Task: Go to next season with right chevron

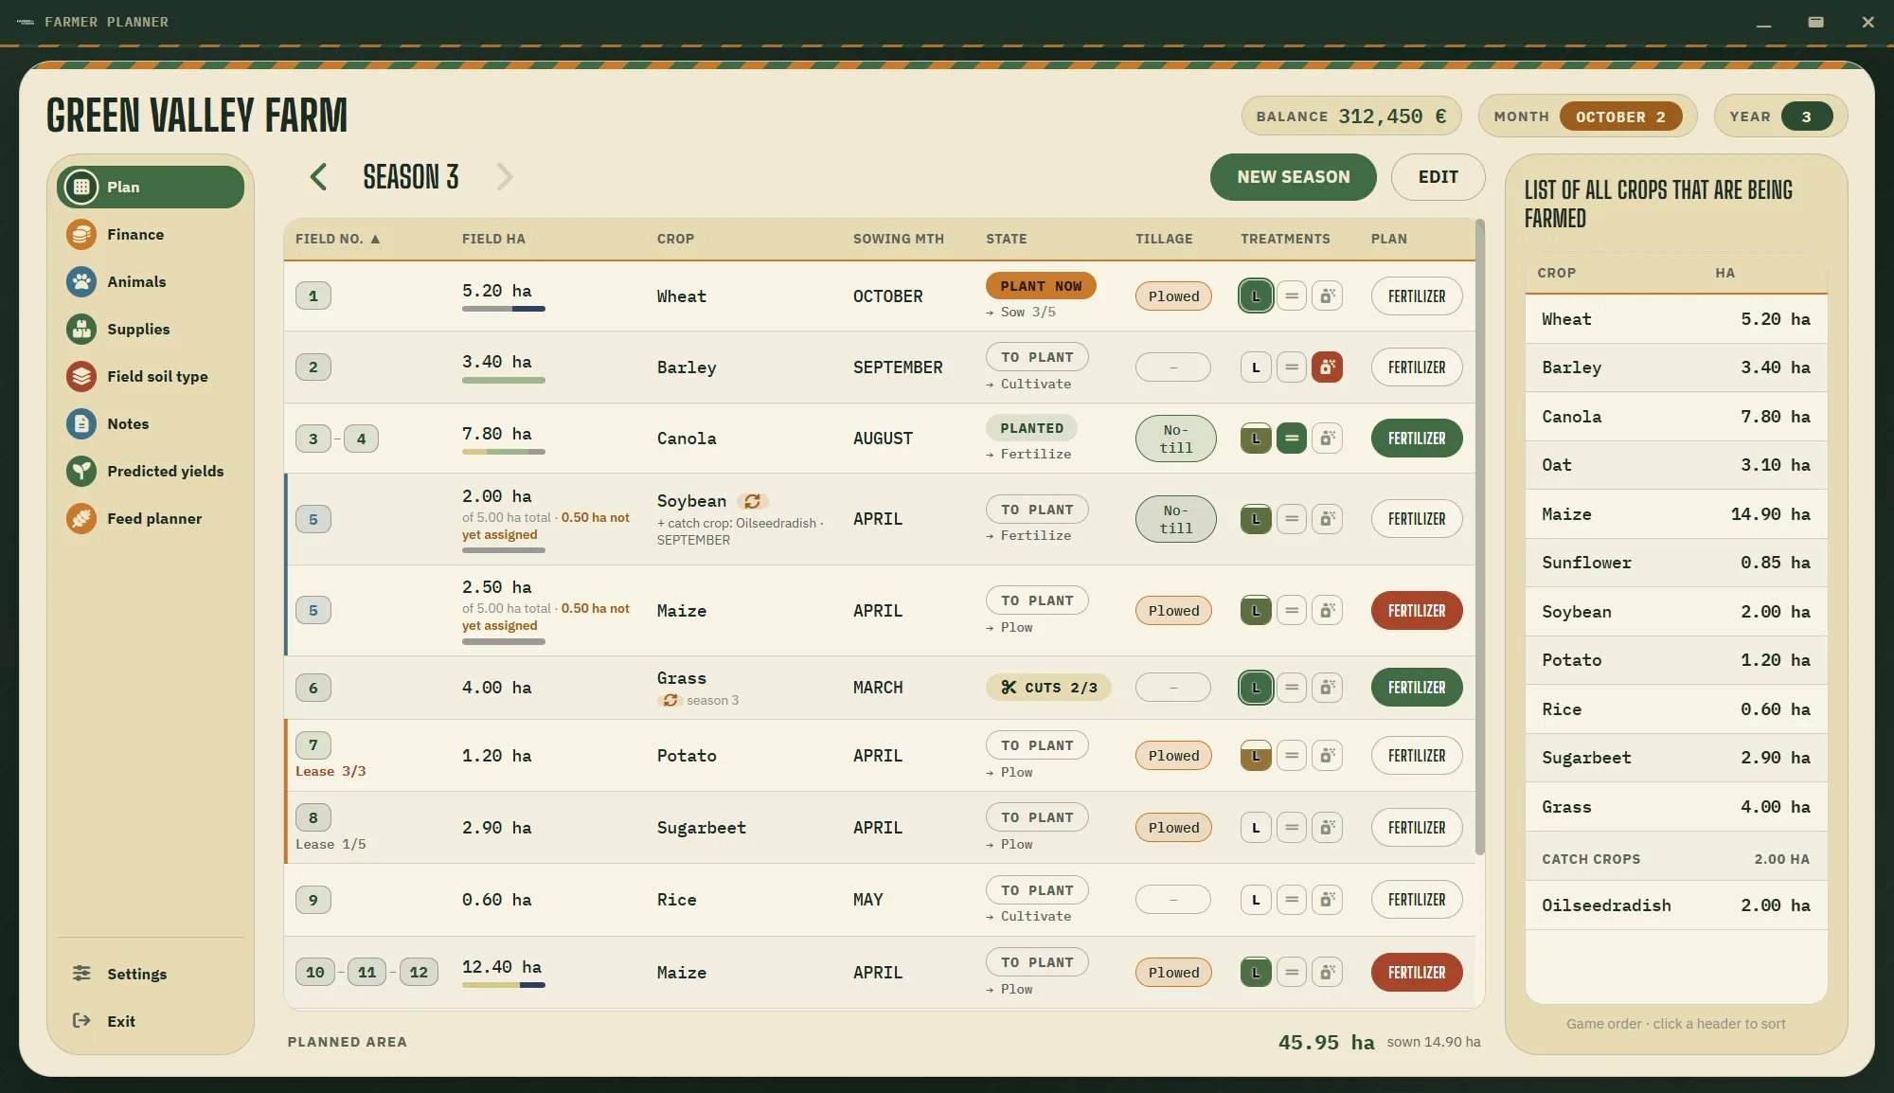Action: point(505,176)
